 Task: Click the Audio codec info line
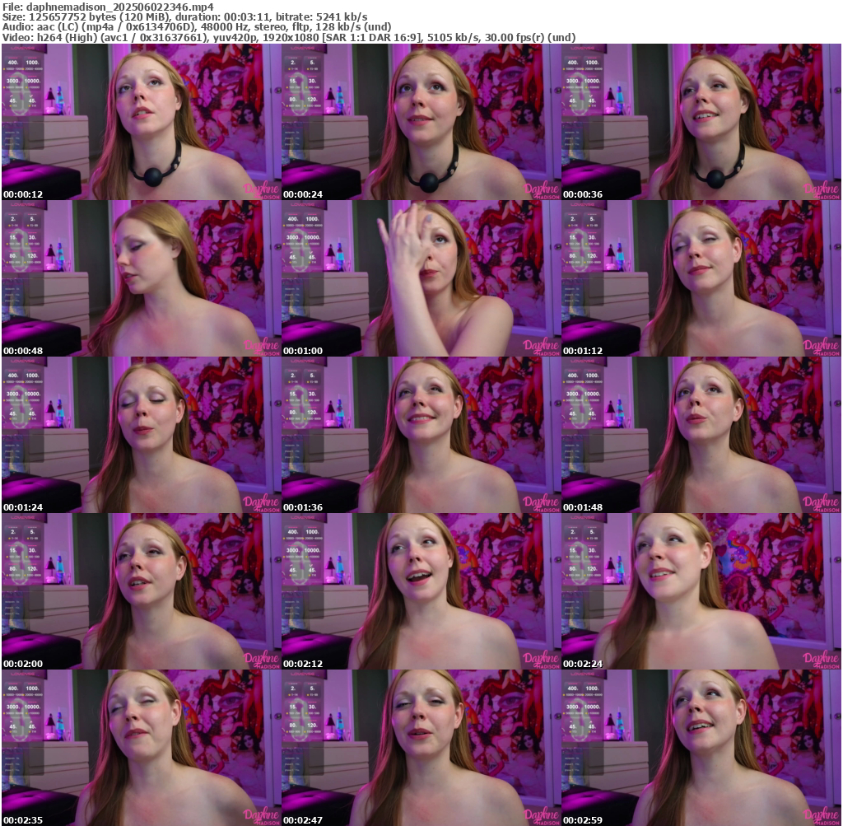coord(197,26)
